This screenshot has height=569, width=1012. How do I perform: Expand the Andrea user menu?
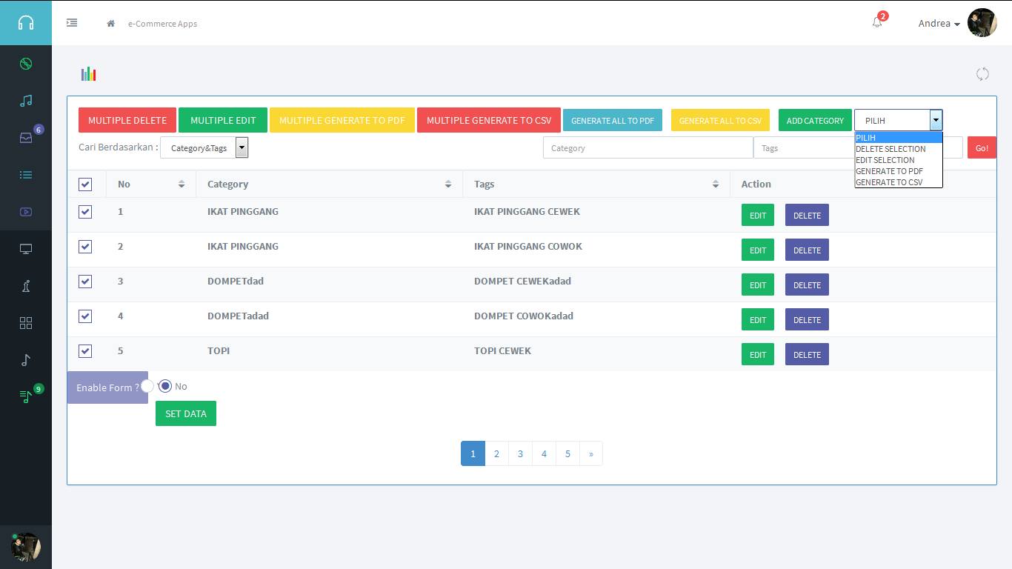coord(939,24)
